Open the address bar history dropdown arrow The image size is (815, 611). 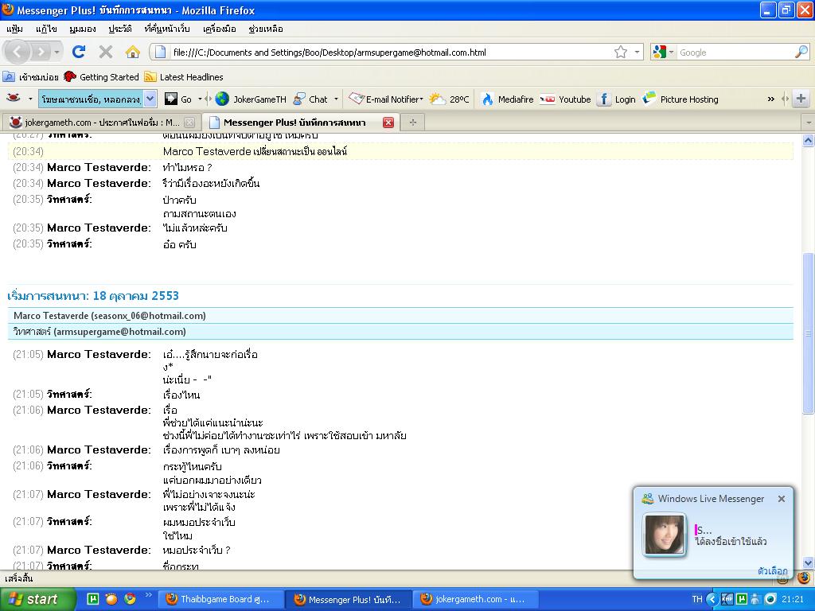coord(637,52)
